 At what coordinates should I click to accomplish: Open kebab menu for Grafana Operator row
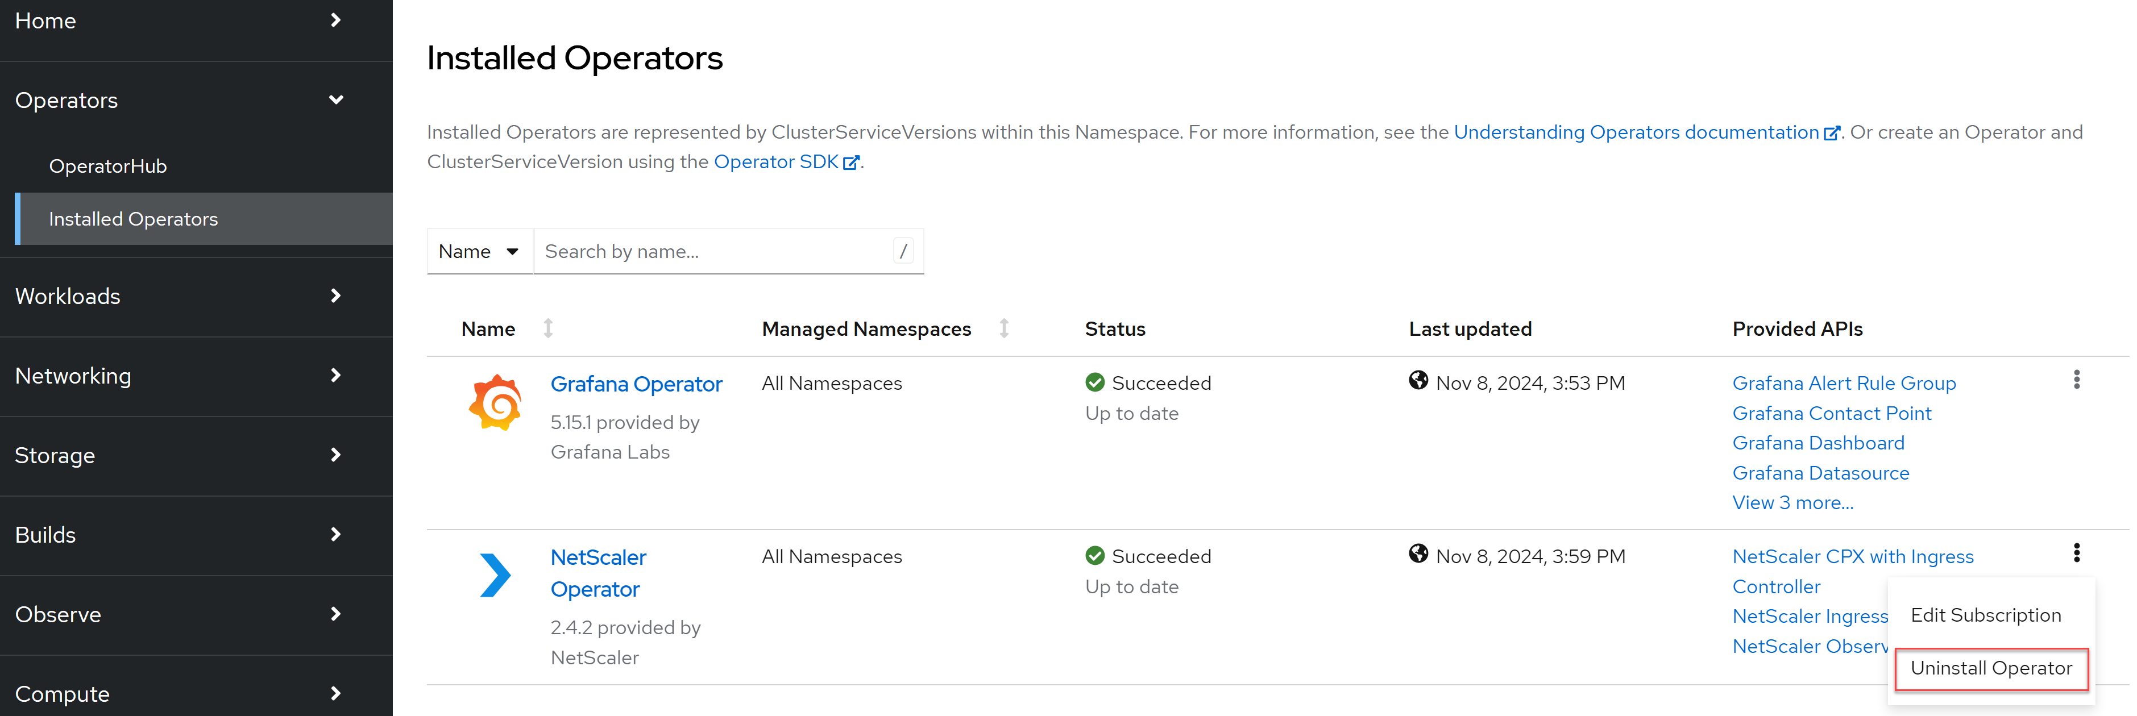2076,380
